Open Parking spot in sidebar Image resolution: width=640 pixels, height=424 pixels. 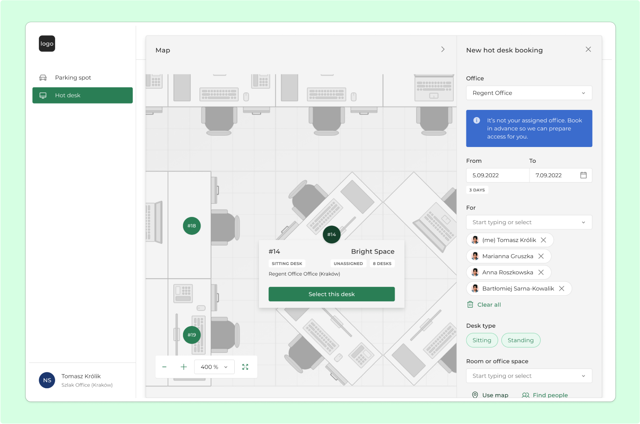tap(73, 78)
